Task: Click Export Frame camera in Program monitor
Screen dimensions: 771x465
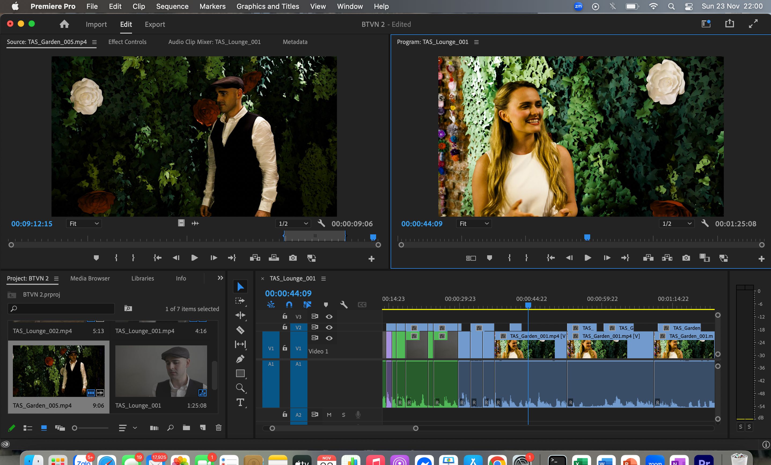Action: coord(686,258)
